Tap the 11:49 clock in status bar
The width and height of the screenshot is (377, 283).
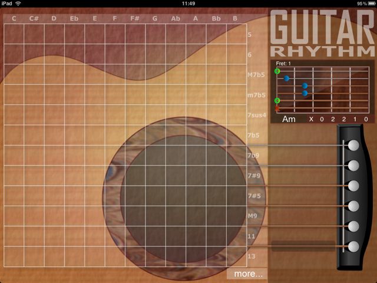[x=188, y=4]
